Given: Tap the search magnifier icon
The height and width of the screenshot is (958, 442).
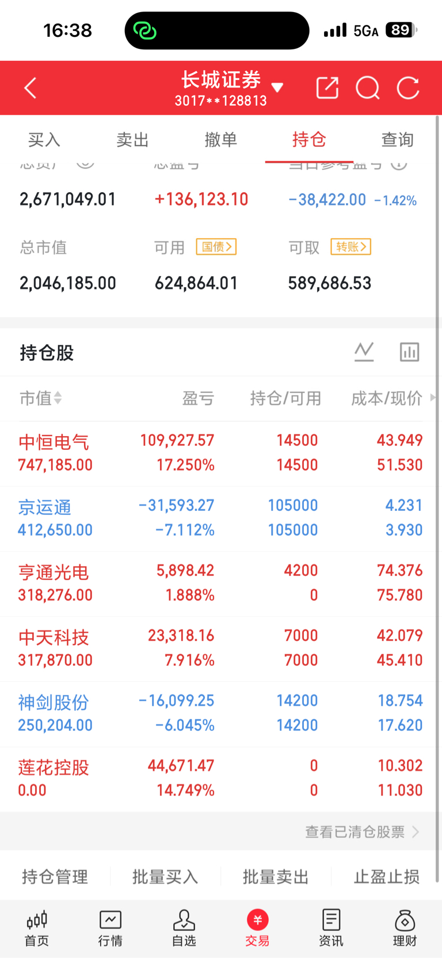Looking at the screenshot, I should point(368,88).
